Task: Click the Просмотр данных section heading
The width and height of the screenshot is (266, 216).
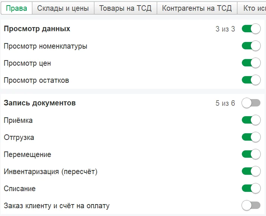Action: pos(37,29)
